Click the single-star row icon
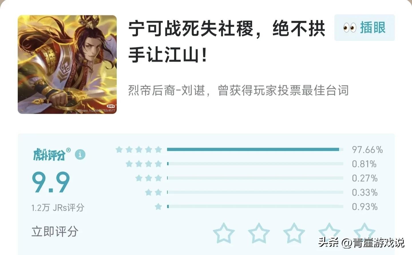The image size is (412, 255). coord(158,207)
